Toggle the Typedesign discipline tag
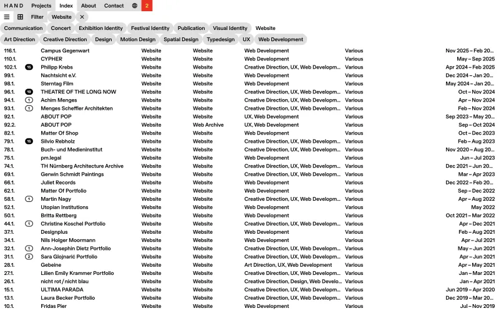The width and height of the screenshot is (499, 321). 221,39
